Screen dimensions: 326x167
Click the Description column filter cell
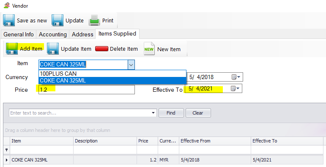[105, 150]
